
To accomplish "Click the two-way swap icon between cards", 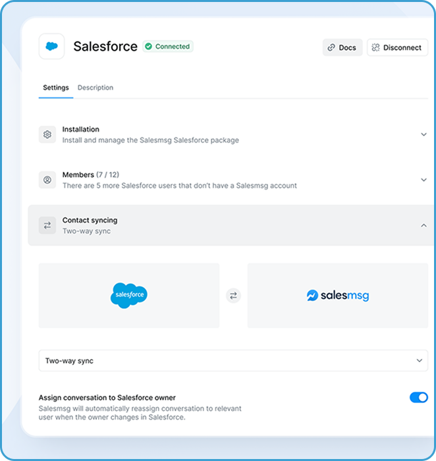I will tap(233, 296).
